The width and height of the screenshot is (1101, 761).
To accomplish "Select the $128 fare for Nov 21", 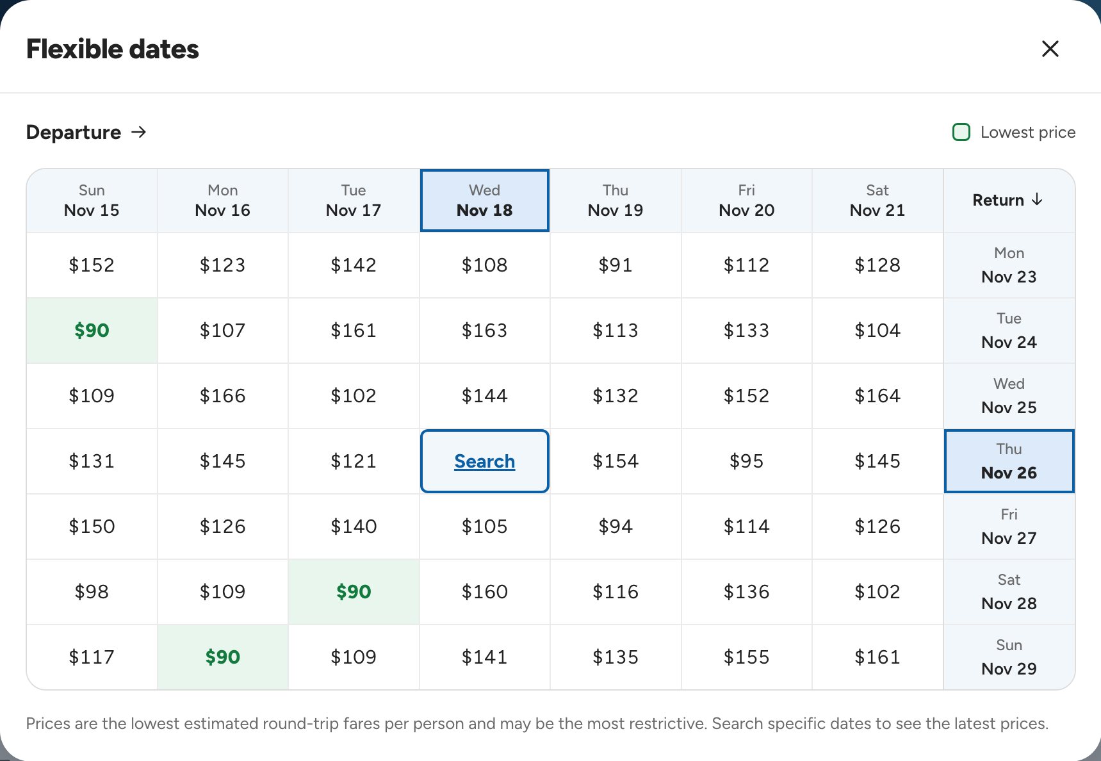I will pyautogui.click(x=877, y=265).
